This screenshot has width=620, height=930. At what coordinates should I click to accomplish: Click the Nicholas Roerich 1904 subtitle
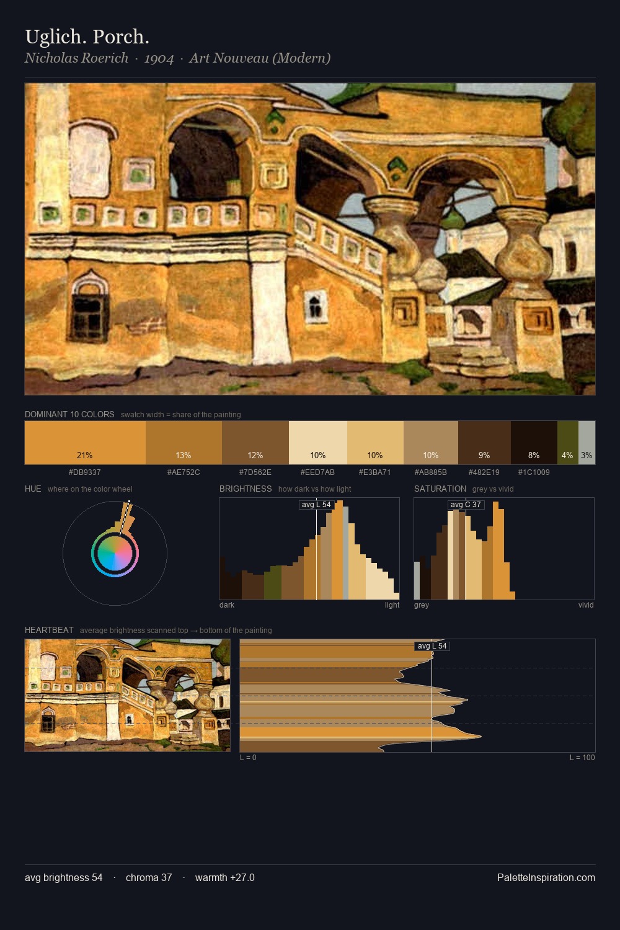pyautogui.click(x=177, y=58)
